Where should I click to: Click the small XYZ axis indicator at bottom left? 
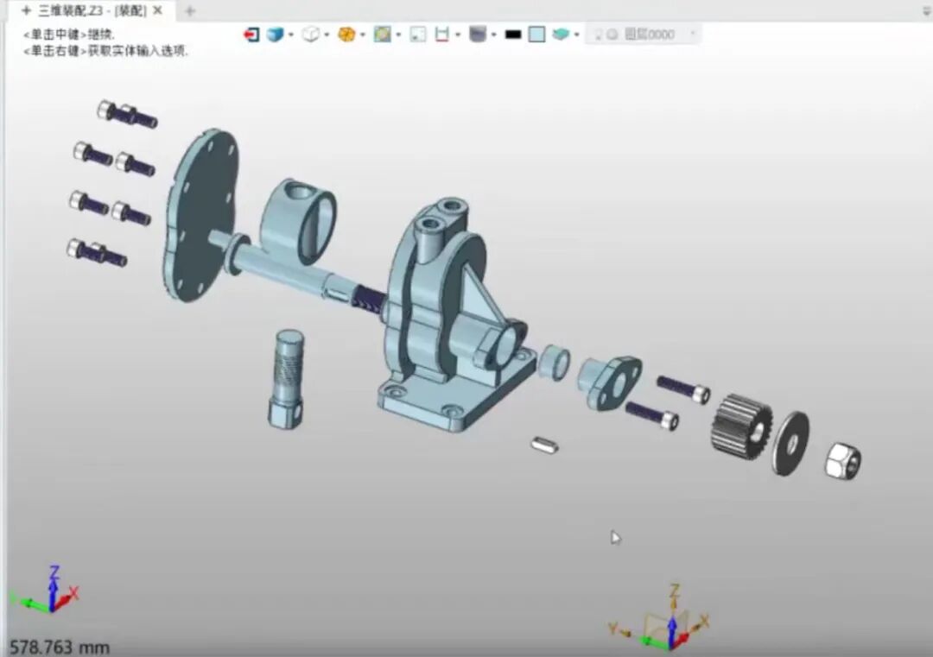[x=45, y=591]
